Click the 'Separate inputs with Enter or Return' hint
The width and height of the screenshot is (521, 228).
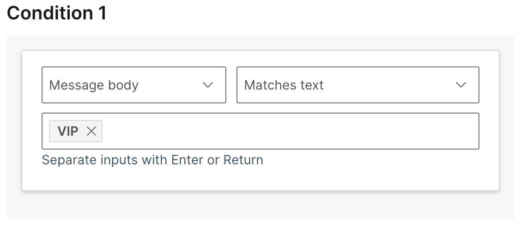pos(152,160)
